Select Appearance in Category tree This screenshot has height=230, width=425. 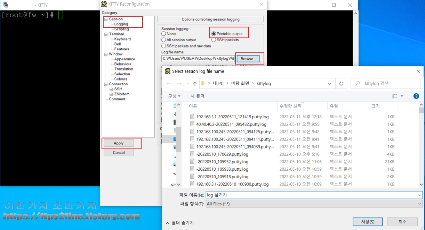[125, 59]
